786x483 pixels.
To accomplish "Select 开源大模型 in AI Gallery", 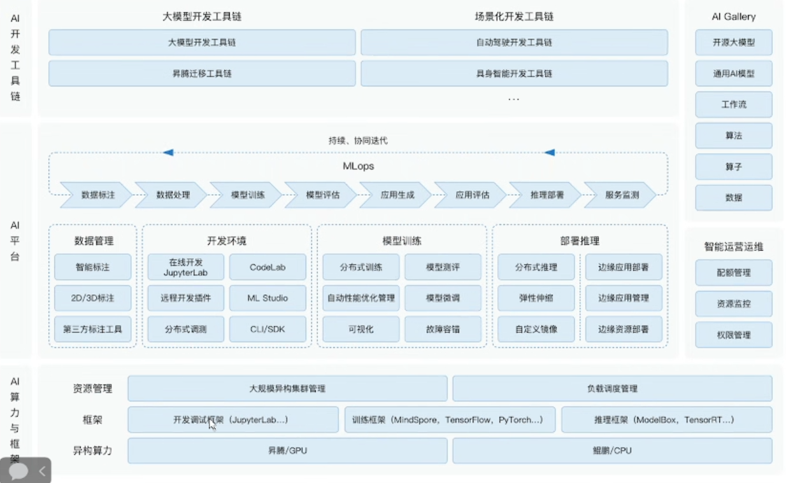I will (x=733, y=42).
